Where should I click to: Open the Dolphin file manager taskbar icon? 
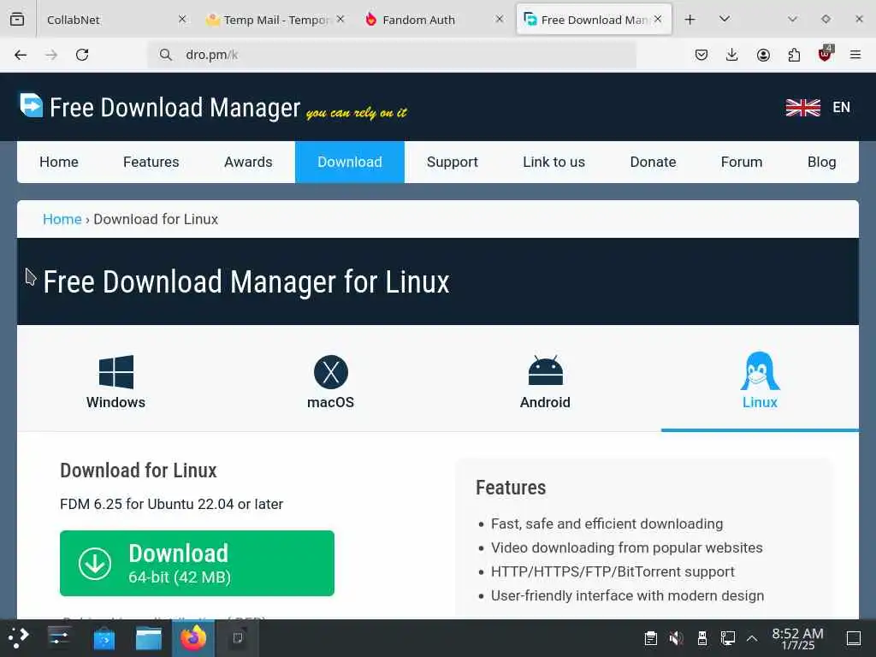click(x=149, y=638)
